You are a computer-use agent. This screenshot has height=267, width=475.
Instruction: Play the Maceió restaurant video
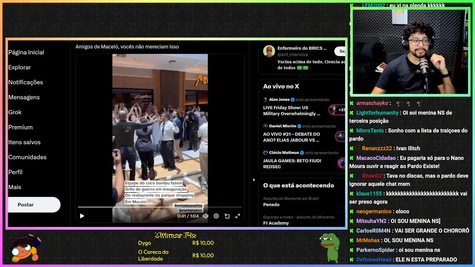click(x=82, y=216)
